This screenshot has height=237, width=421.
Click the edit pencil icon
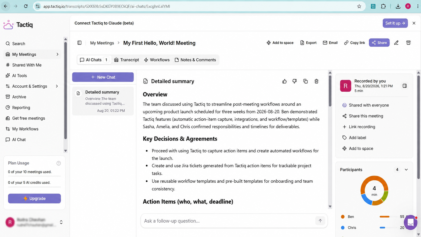coord(396,43)
